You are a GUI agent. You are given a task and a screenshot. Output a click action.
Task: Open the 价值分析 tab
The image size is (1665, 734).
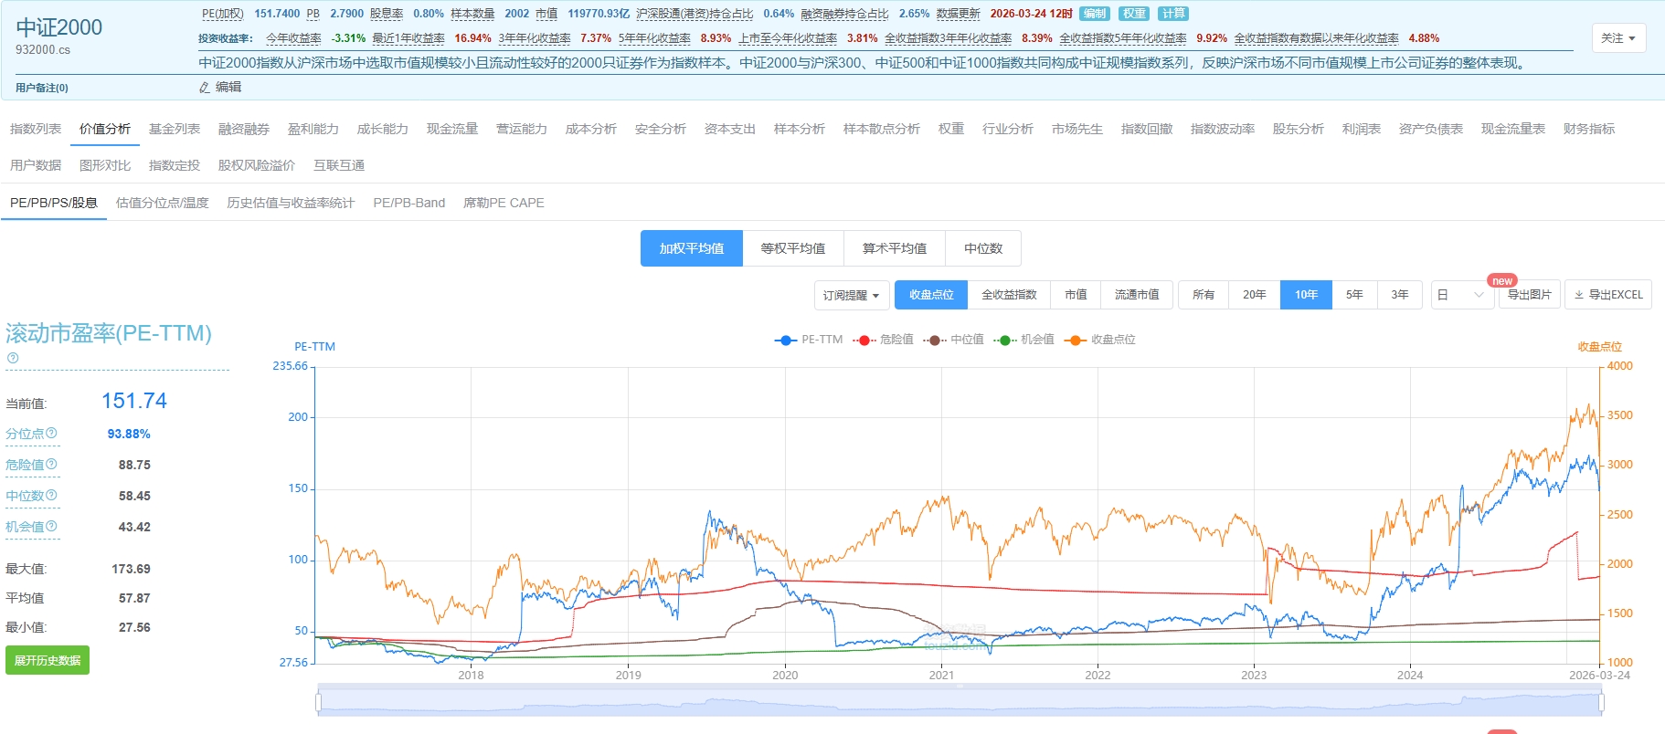(105, 129)
